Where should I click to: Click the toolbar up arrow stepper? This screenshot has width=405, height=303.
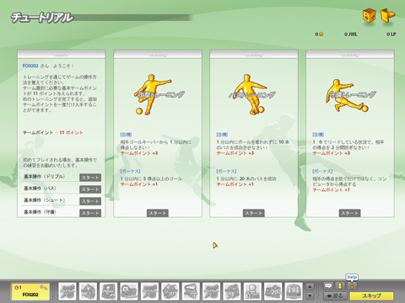[x=310, y=287]
